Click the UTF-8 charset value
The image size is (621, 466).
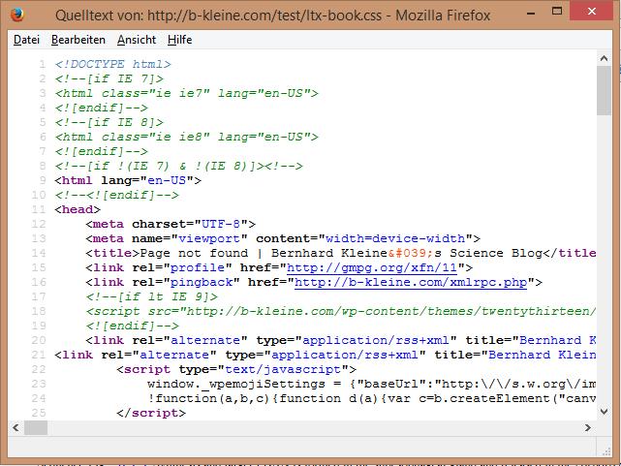point(221,224)
